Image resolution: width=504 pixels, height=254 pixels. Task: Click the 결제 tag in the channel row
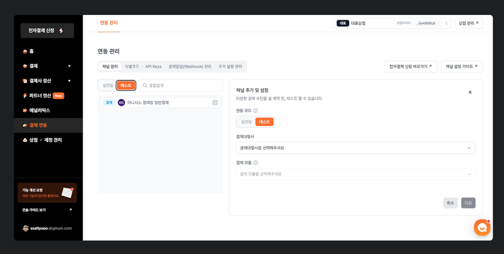(x=109, y=102)
